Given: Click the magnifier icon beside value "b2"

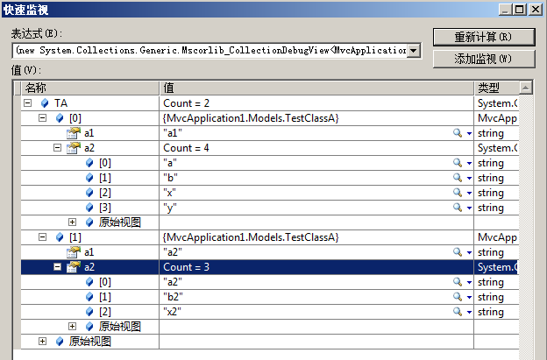Looking at the screenshot, I should pos(458,297).
